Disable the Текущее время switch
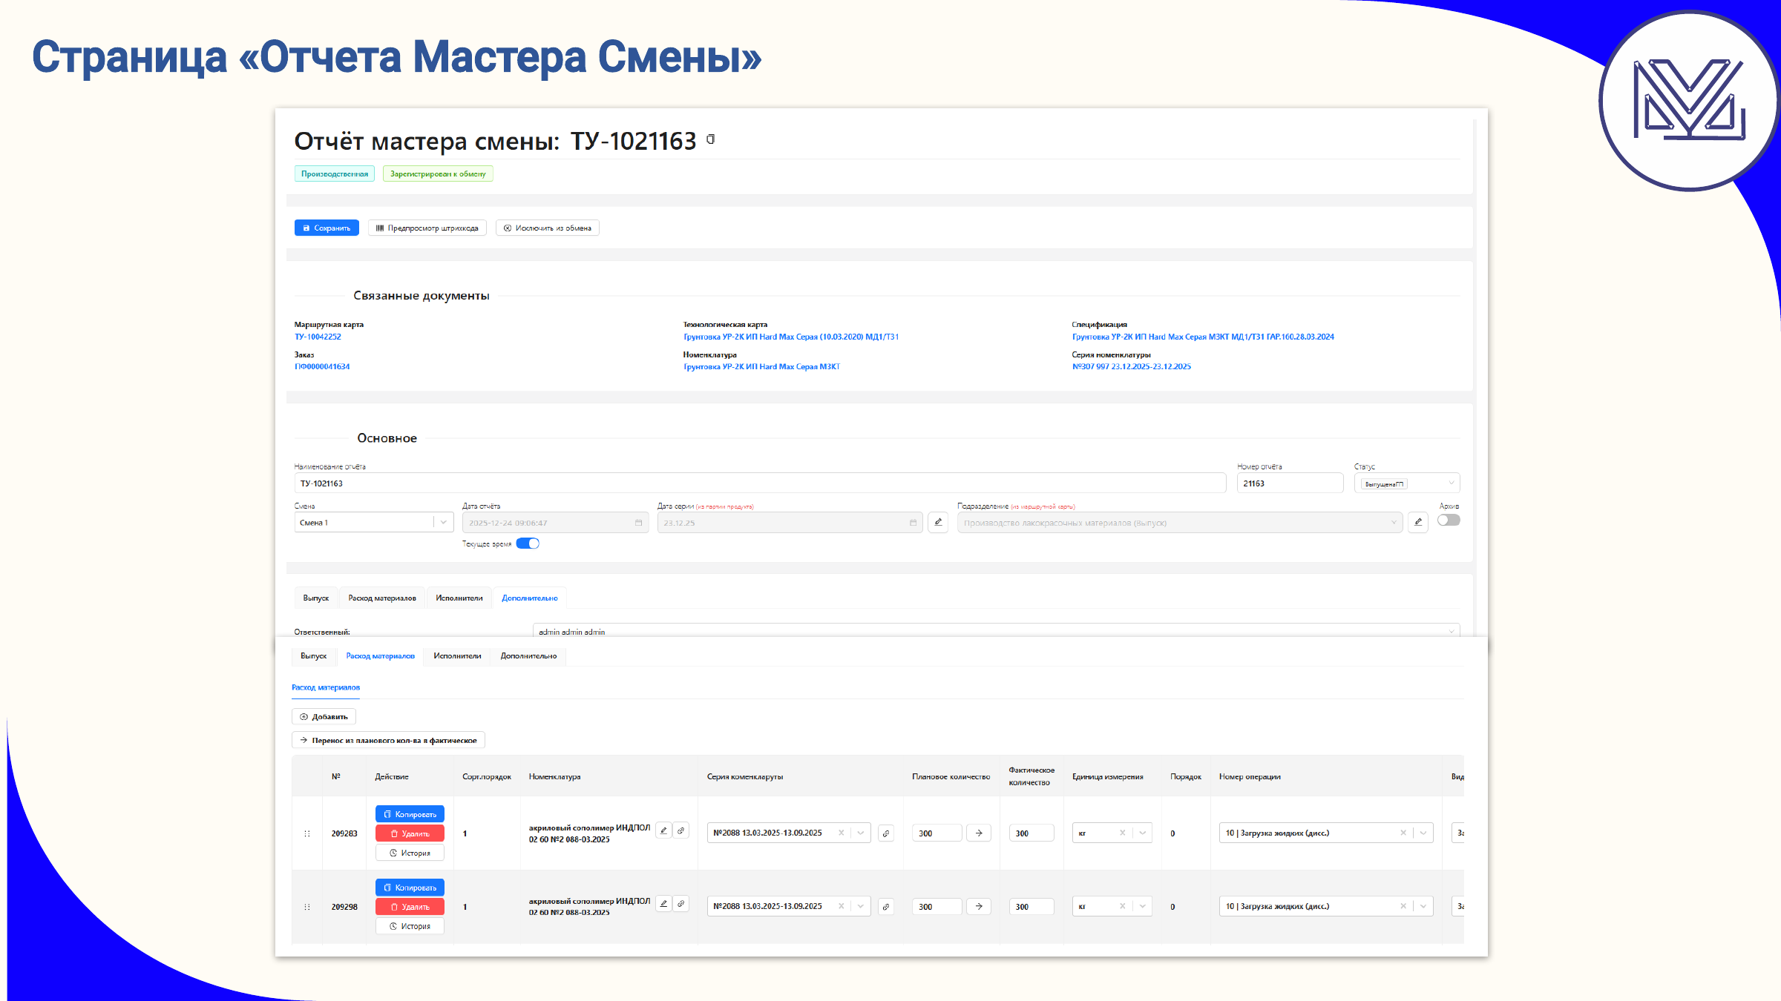This screenshot has height=1001, width=1781. (x=528, y=544)
